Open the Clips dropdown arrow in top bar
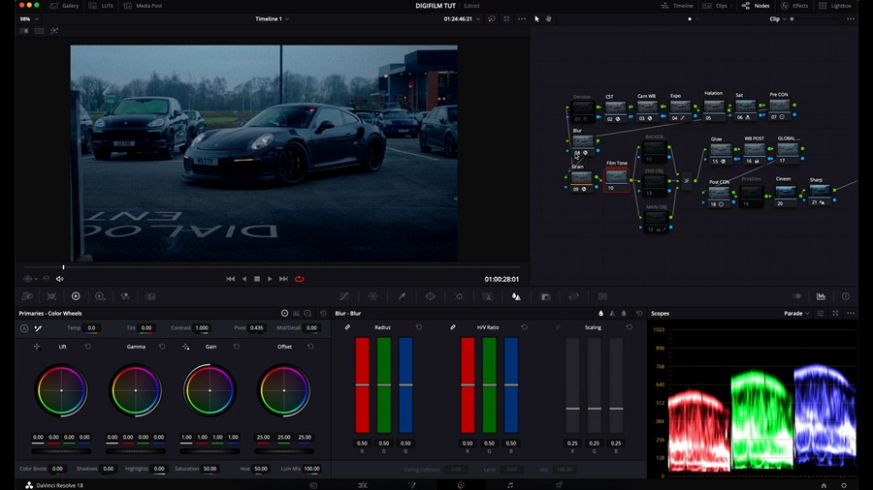Screen dimensions: 873x490 pyautogui.click(x=732, y=6)
